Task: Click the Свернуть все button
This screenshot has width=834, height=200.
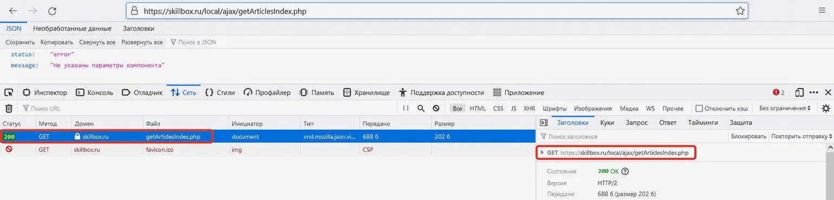Action: (x=97, y=42)
